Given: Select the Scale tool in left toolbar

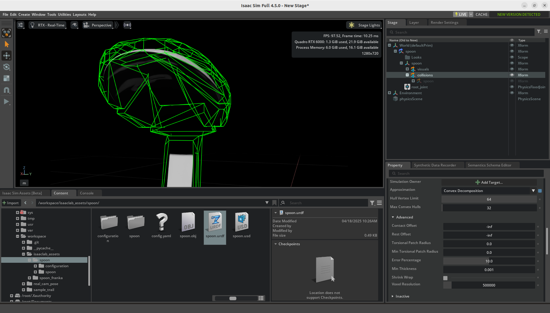Looking at the screenshot, I should tap(7, 78).
